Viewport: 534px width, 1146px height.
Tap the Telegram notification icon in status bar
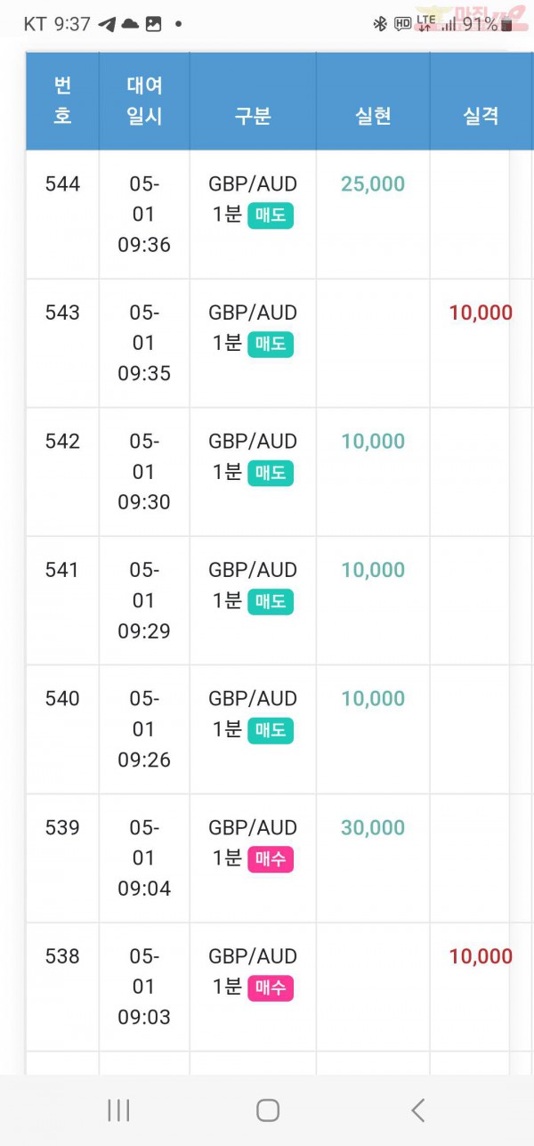tap(107, 24)
